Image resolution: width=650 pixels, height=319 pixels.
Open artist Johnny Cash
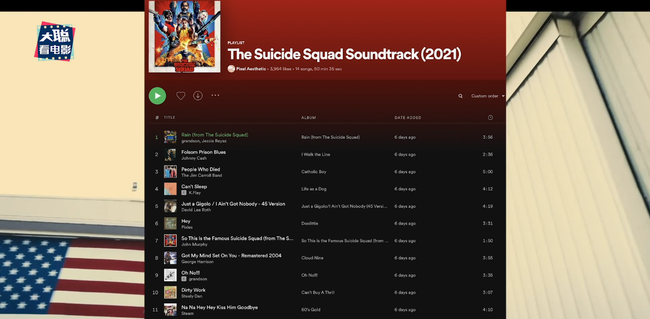click(194, 158)
